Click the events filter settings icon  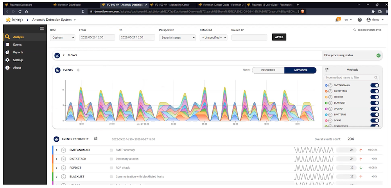(78, 70)
